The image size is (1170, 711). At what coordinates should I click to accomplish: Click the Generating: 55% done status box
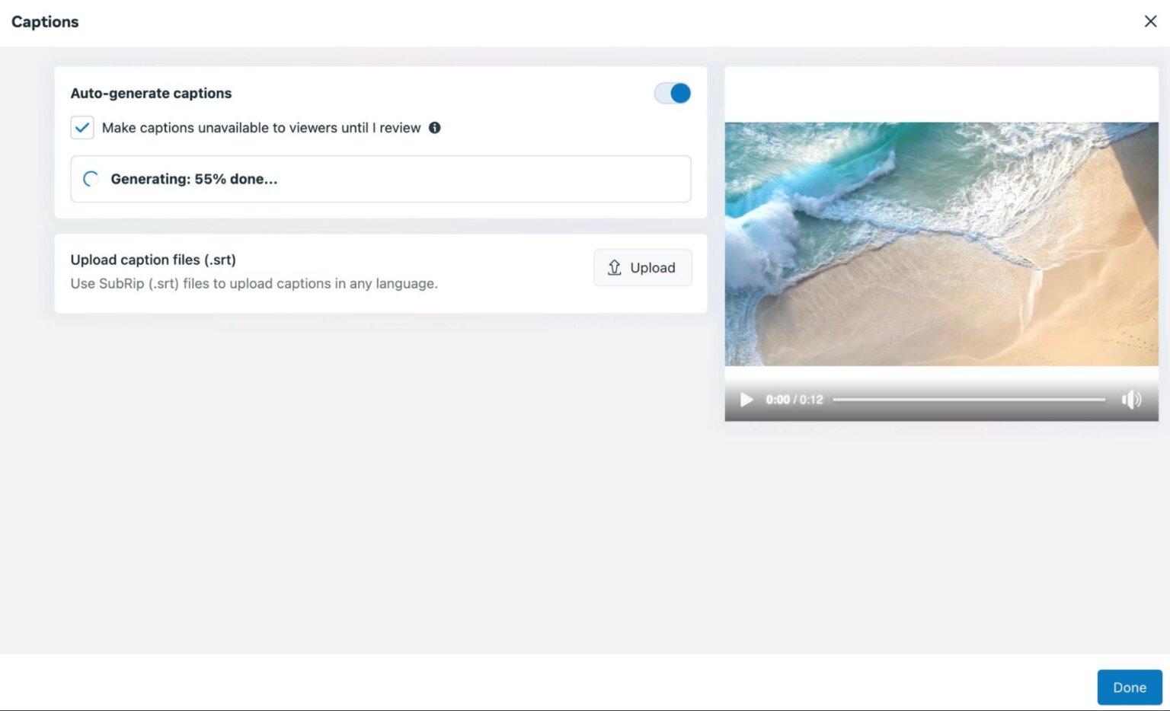(x=380, y=179)
